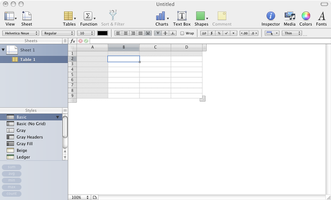The width and height of the screenshot is (331, 200).
Task: Open the Regular typeface dropdown
Action: pyautogui.click(x=58, y=33)
